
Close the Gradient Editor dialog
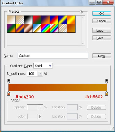(x=108, y=2)
